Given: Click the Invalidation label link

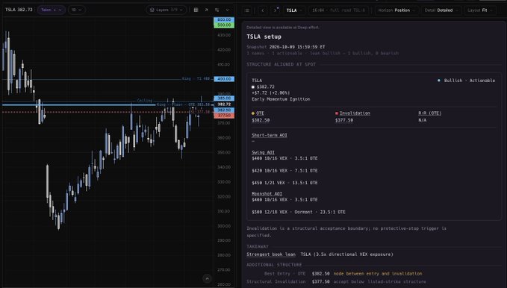Looking at the screenshot, I should click(x=355, y=113).
